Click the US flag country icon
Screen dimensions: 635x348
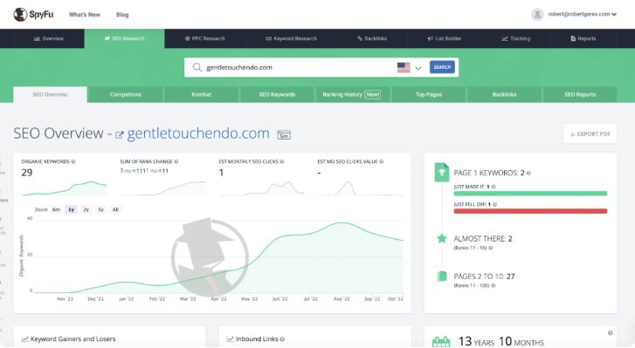pos(404,67)
